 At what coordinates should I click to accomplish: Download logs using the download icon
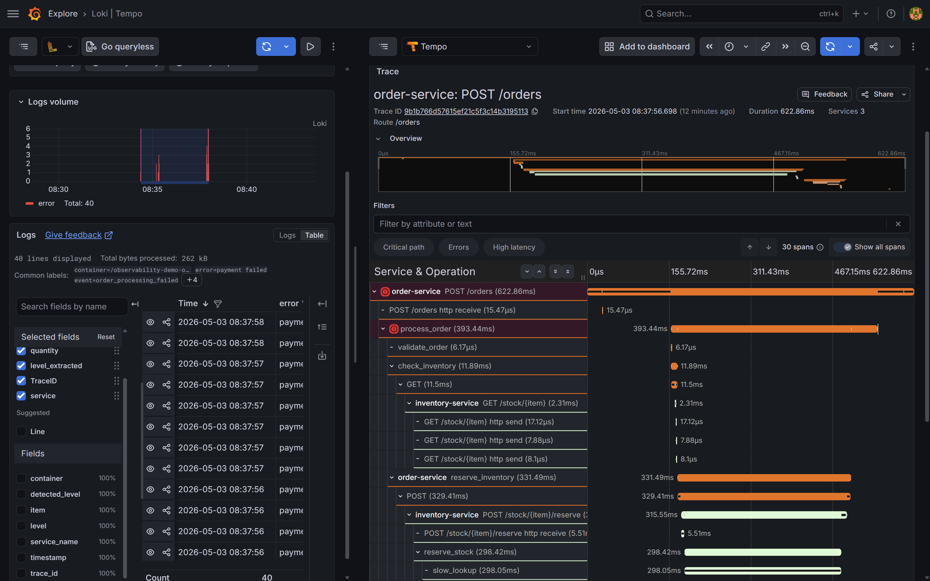[x=322, y=356]
